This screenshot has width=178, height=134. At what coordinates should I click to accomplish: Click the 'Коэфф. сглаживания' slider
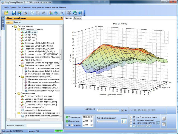(x=108, y=121)
